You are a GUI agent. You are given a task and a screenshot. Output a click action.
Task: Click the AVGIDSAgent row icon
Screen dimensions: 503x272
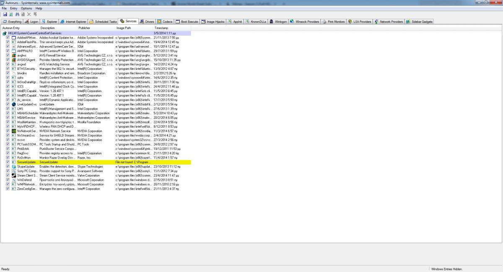pos(14,60)
